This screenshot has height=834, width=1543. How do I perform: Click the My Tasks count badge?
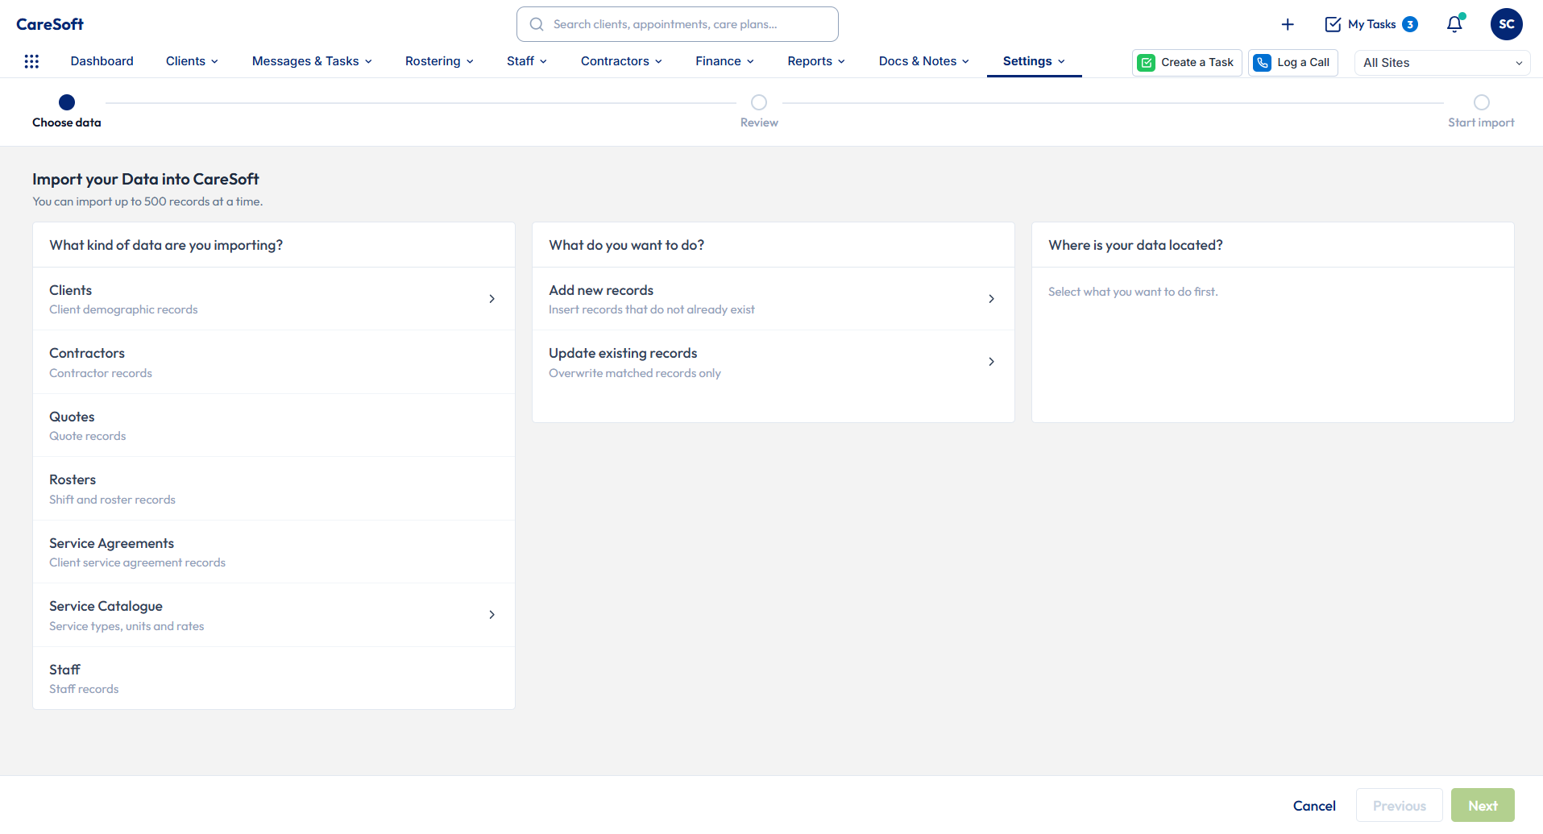point(1410,24)
